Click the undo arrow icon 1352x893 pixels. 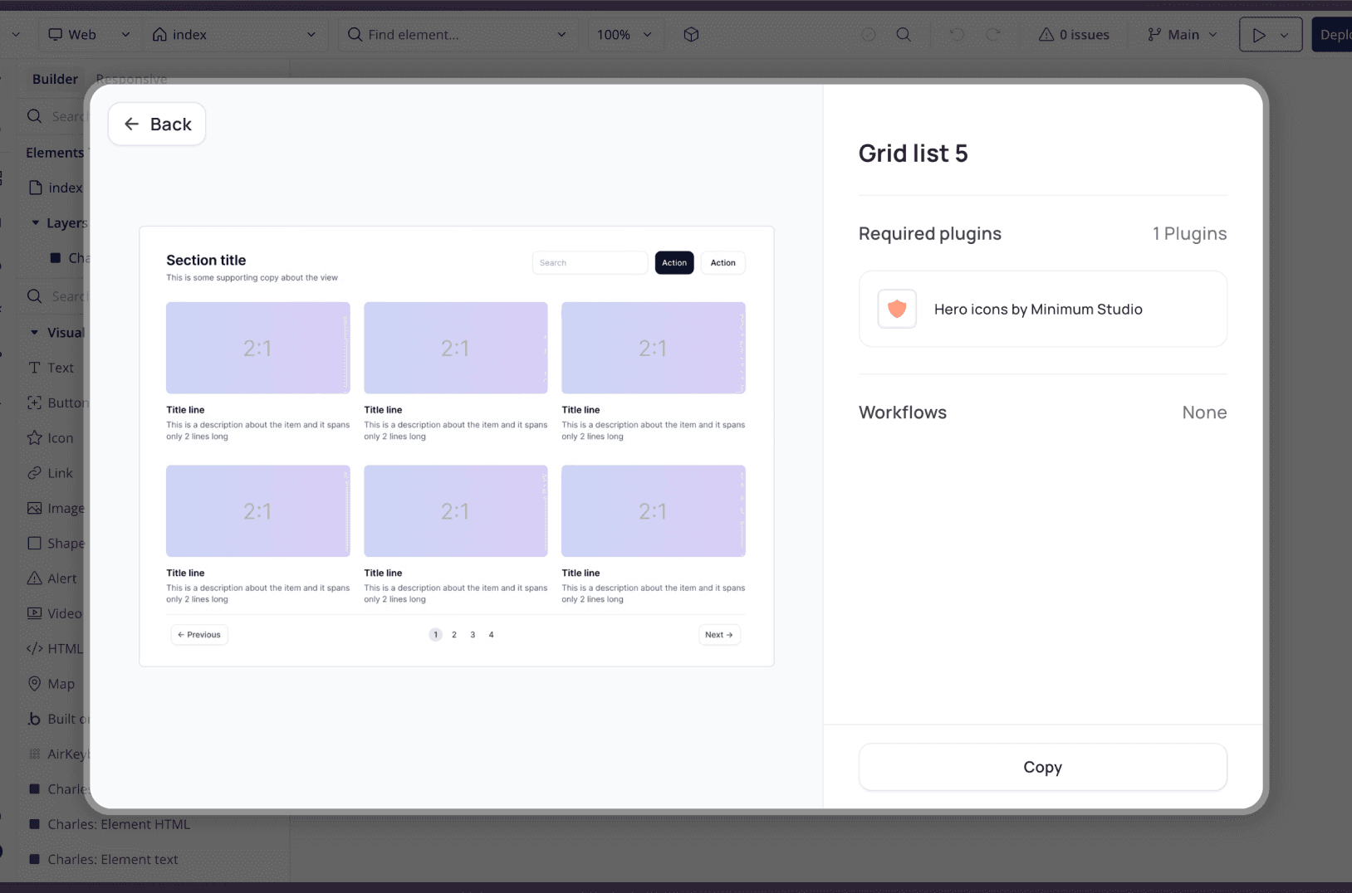957,35
